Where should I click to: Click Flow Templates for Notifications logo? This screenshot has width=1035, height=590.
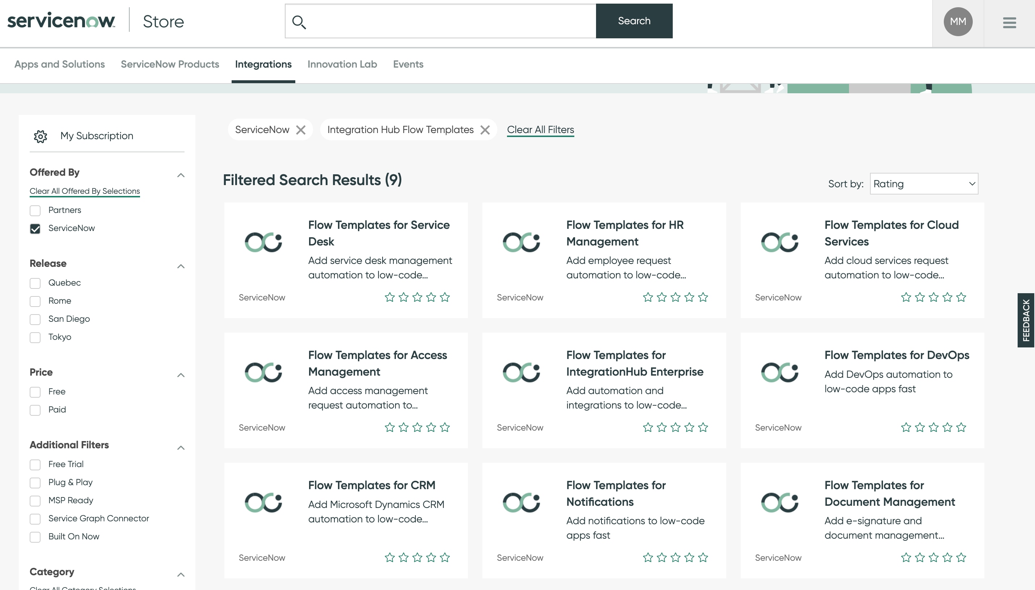521,503
